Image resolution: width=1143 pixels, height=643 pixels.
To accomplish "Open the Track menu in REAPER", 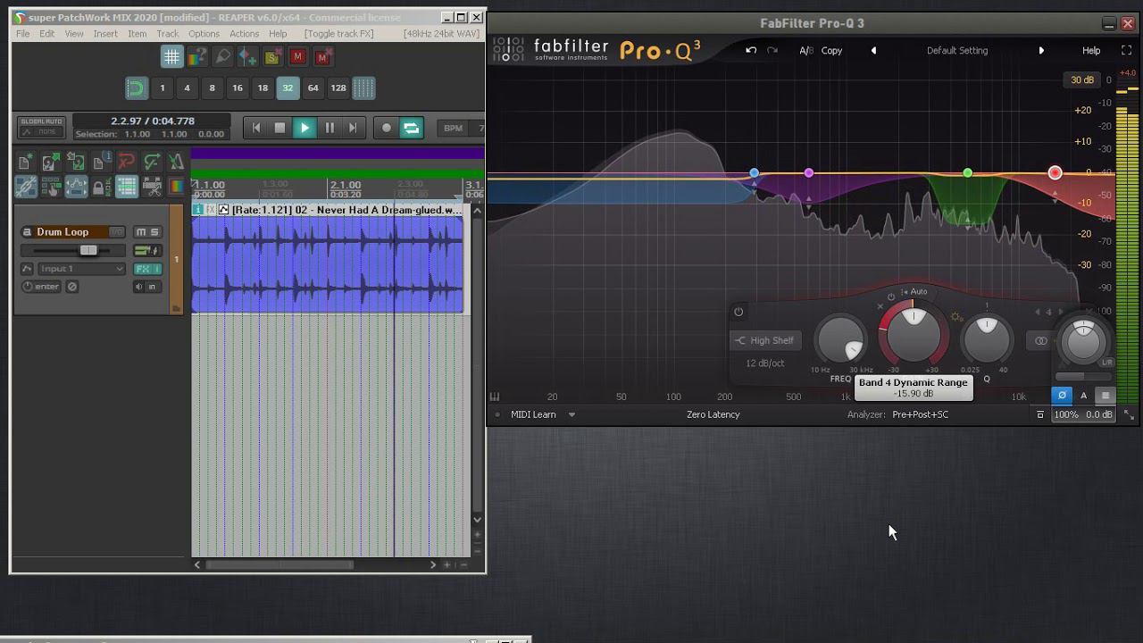I will click(x=168, y=33).
